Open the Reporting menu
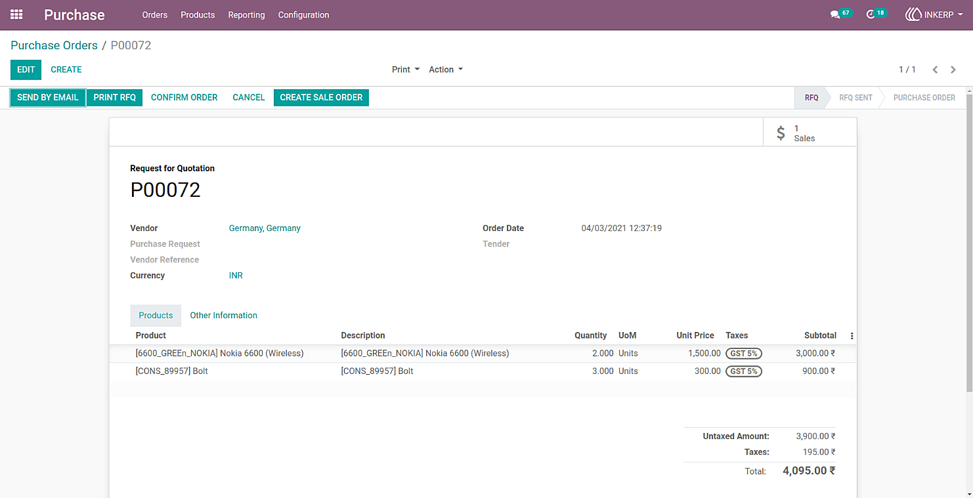Screen dimensions: 973x498 246,14
